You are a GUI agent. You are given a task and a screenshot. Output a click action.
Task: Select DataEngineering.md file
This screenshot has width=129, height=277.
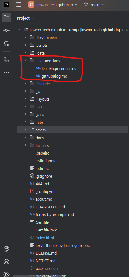(x=56, y=68)
